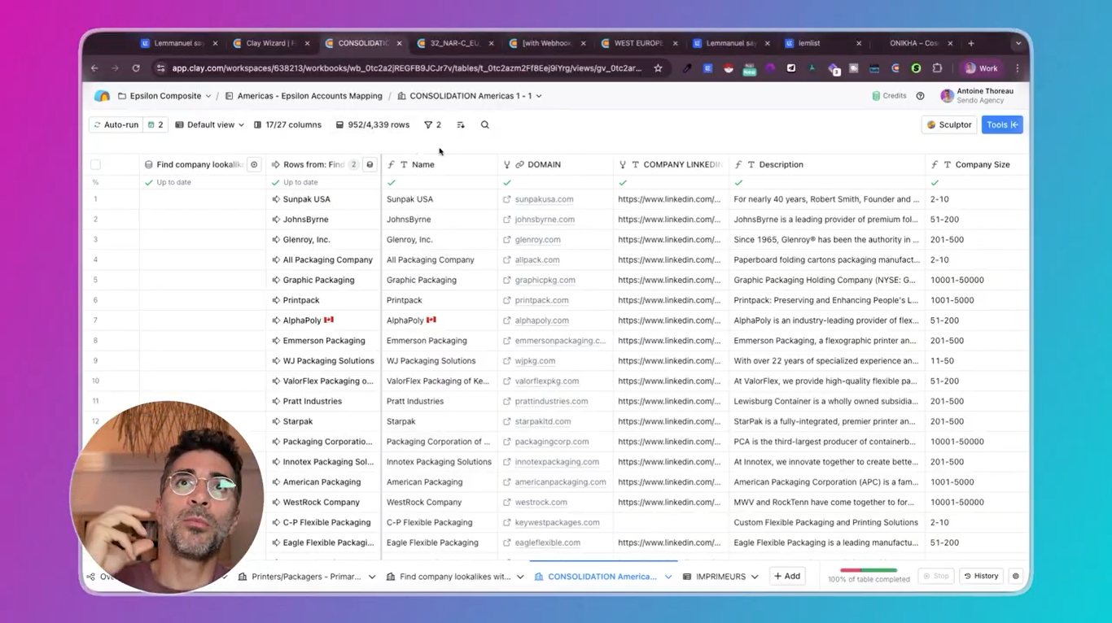Open the browser tab list chevron
Viewport: 1112px width, 623px height.
(1018, 43)
